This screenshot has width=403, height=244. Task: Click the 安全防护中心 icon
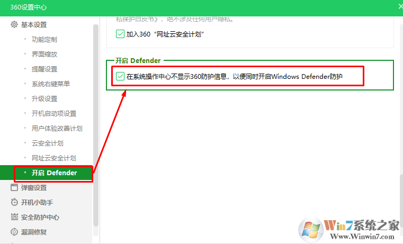[14, 217]
